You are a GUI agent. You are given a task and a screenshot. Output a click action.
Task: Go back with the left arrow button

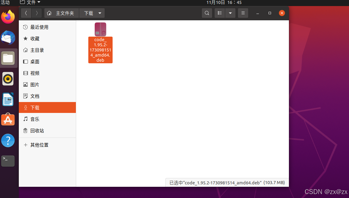click(x=26, y=13)
